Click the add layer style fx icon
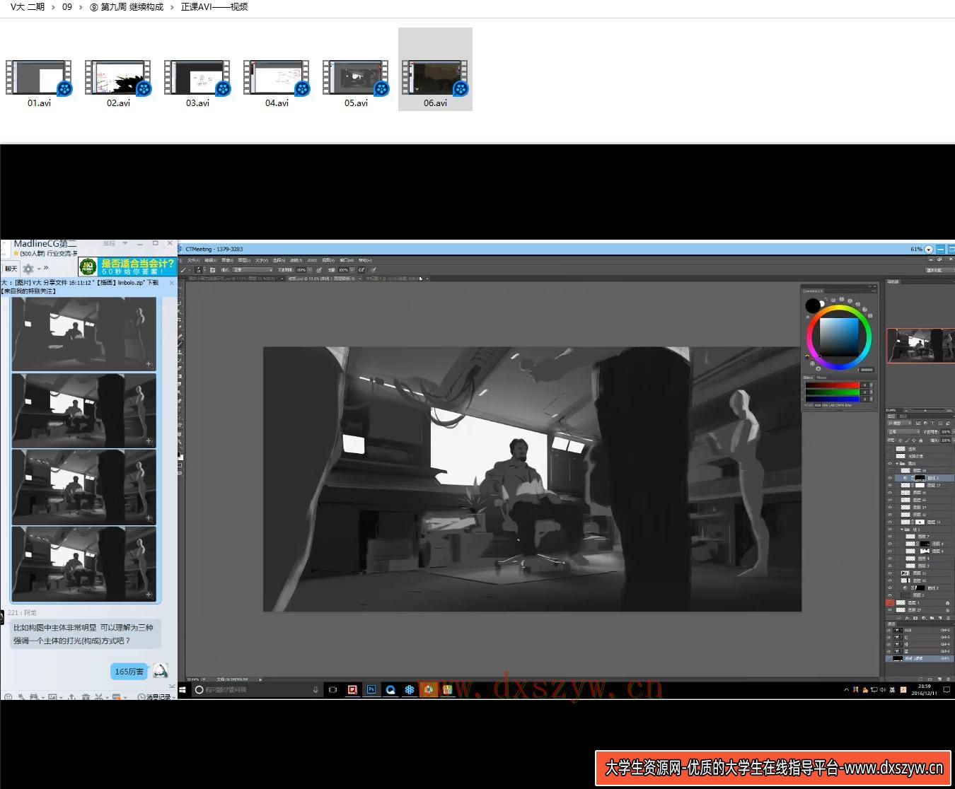This screenshot has width=955, height=789. pyautogui.click(x=907, y=619)
